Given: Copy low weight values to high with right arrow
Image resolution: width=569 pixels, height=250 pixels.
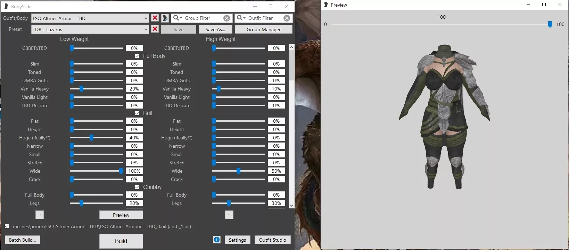Looking at the screenshot, I should point(40,215).
